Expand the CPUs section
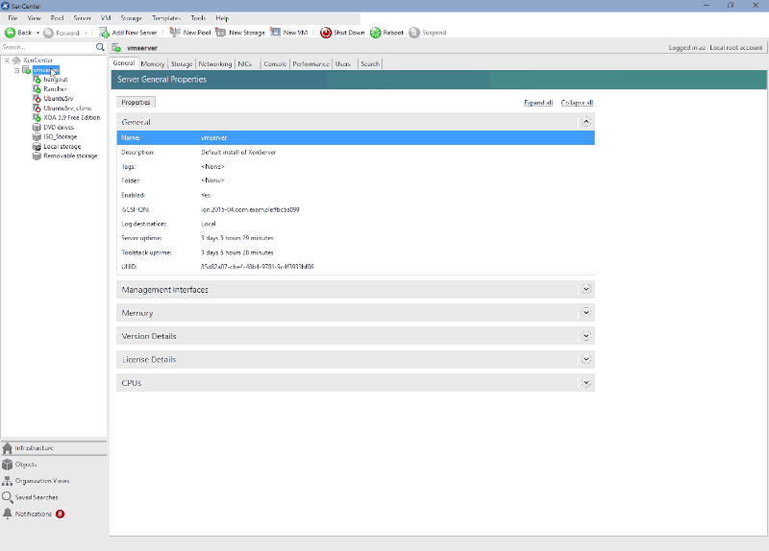This screenshot has width=769, height=551. [586, 383]
